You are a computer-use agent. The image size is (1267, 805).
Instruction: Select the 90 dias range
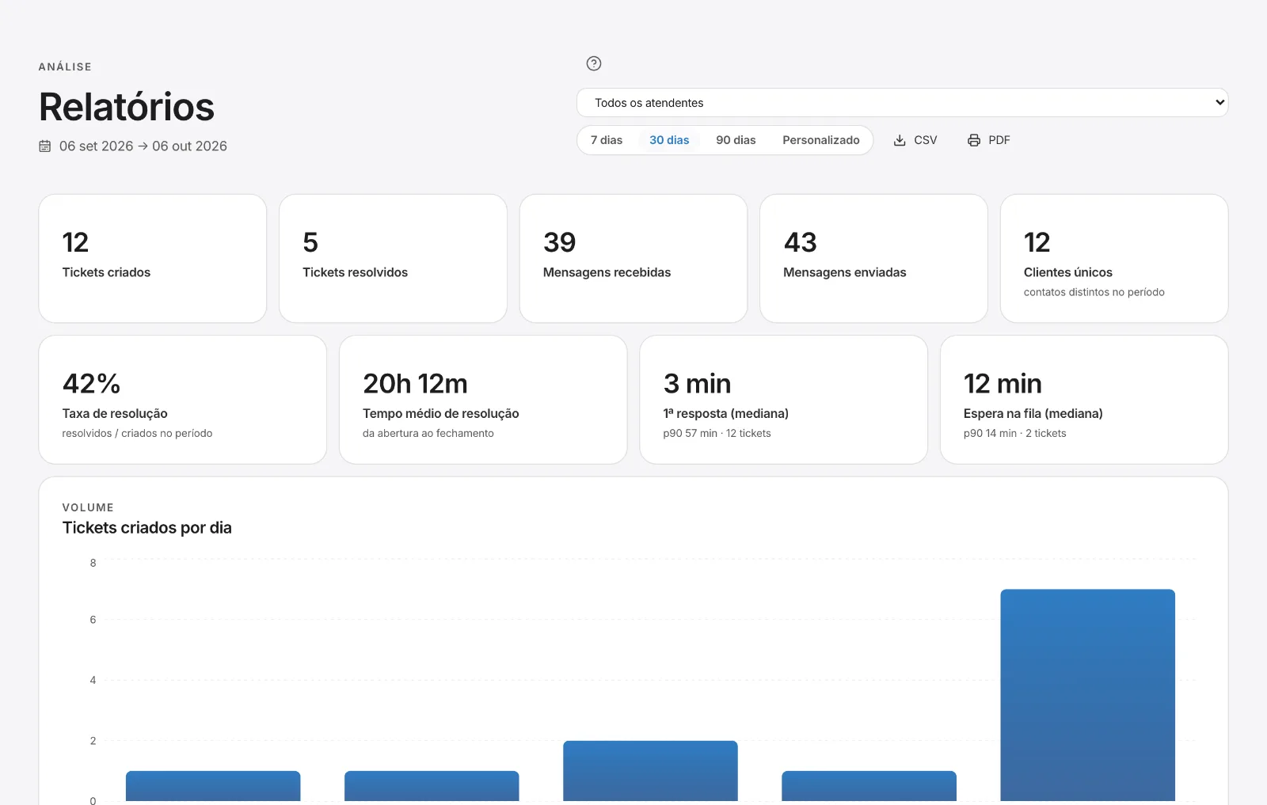tap(736, 140)
